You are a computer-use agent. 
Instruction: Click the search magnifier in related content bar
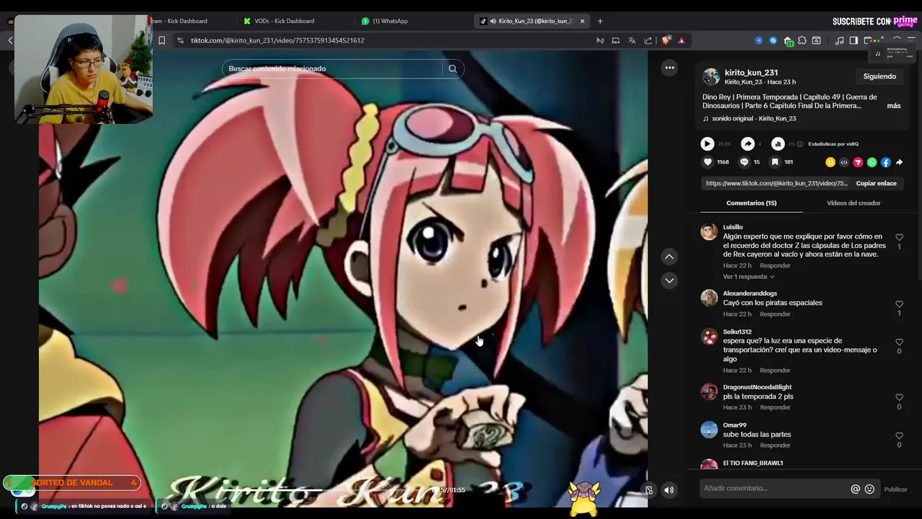[452, 68]
